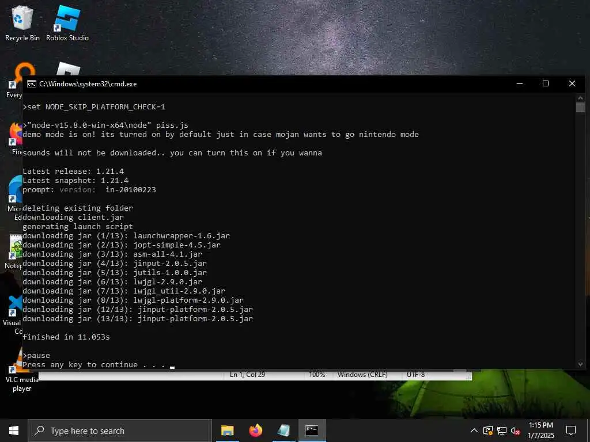Click the cmd scrollbar up arrow

pos(580,98)
